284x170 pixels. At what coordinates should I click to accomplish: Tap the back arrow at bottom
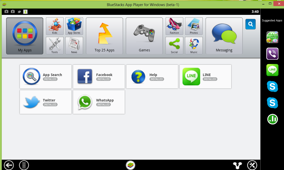(9, 165)
